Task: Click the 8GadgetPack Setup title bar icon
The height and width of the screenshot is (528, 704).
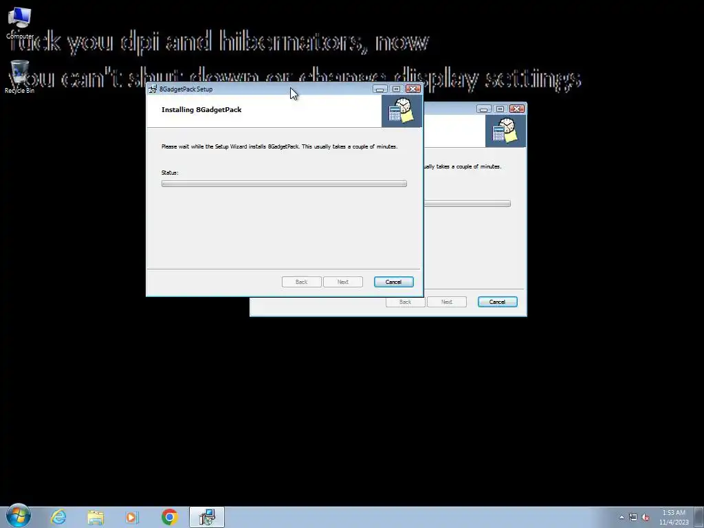Action: tap(153, 89)
